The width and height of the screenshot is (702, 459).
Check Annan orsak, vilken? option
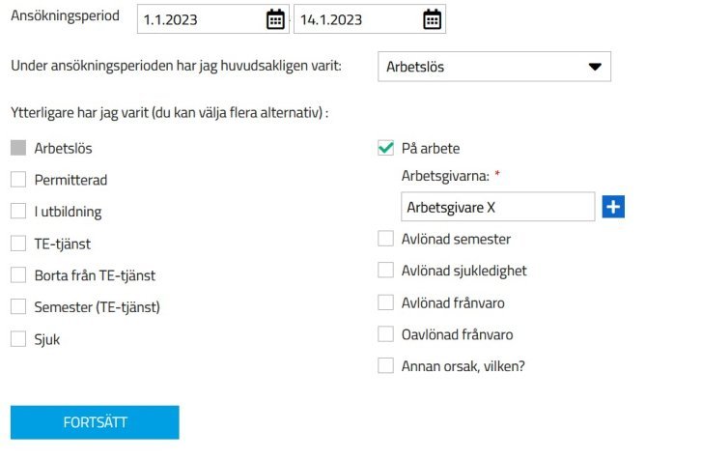coord(385,366)
